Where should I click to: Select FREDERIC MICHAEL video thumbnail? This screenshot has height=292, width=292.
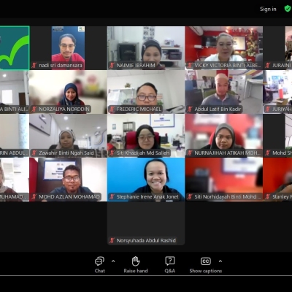(x=146, y=92)
